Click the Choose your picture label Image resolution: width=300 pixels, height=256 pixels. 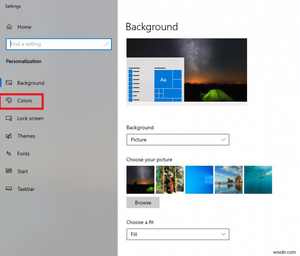pyautogui.click(x=149, y=159)
